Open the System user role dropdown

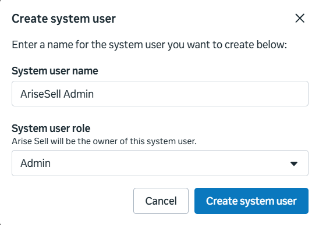[160, 163]
